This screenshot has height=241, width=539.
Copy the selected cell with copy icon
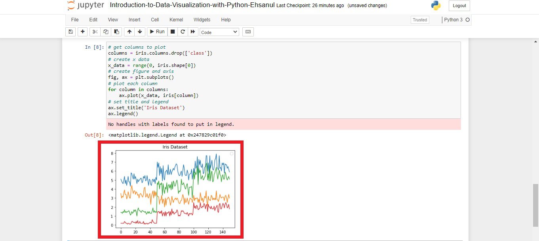pyautogui.click(x=105, y=32)
